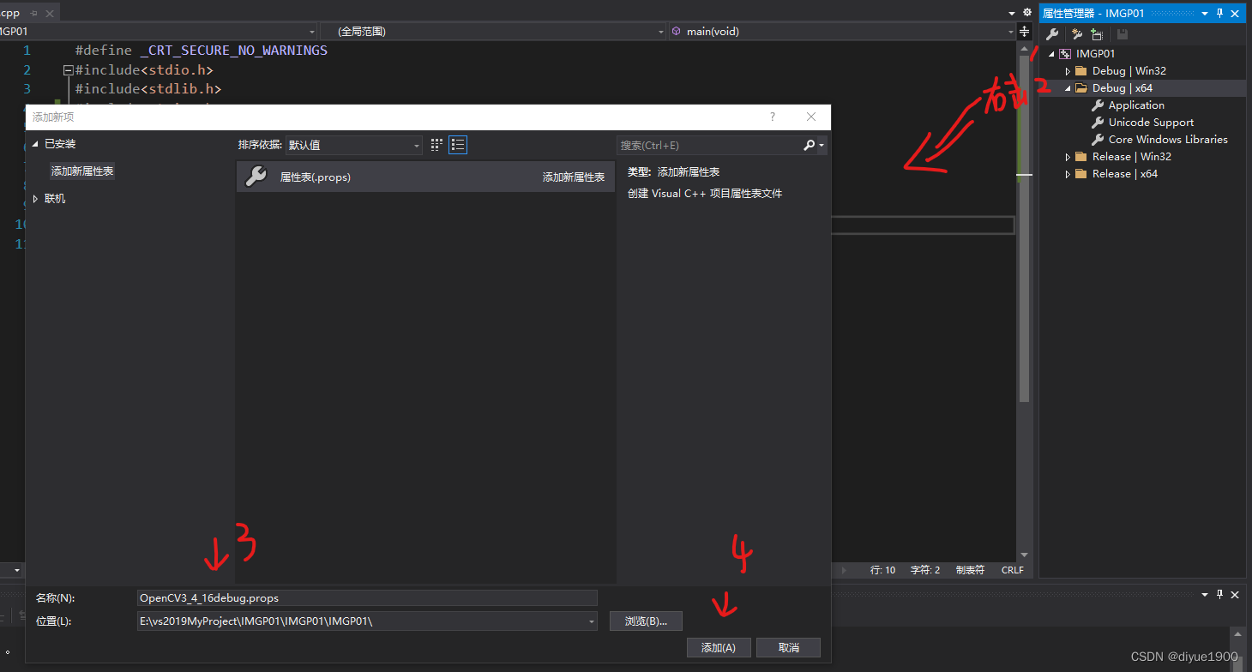The width and height of the screenshot is (1252, 672).
Task: Pin the bottom output panel
Action: pyautogui.click(x=1219, y=594)
